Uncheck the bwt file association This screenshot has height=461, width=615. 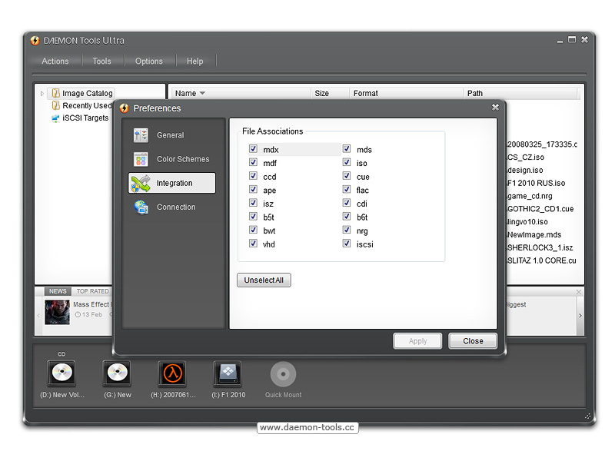254,230
